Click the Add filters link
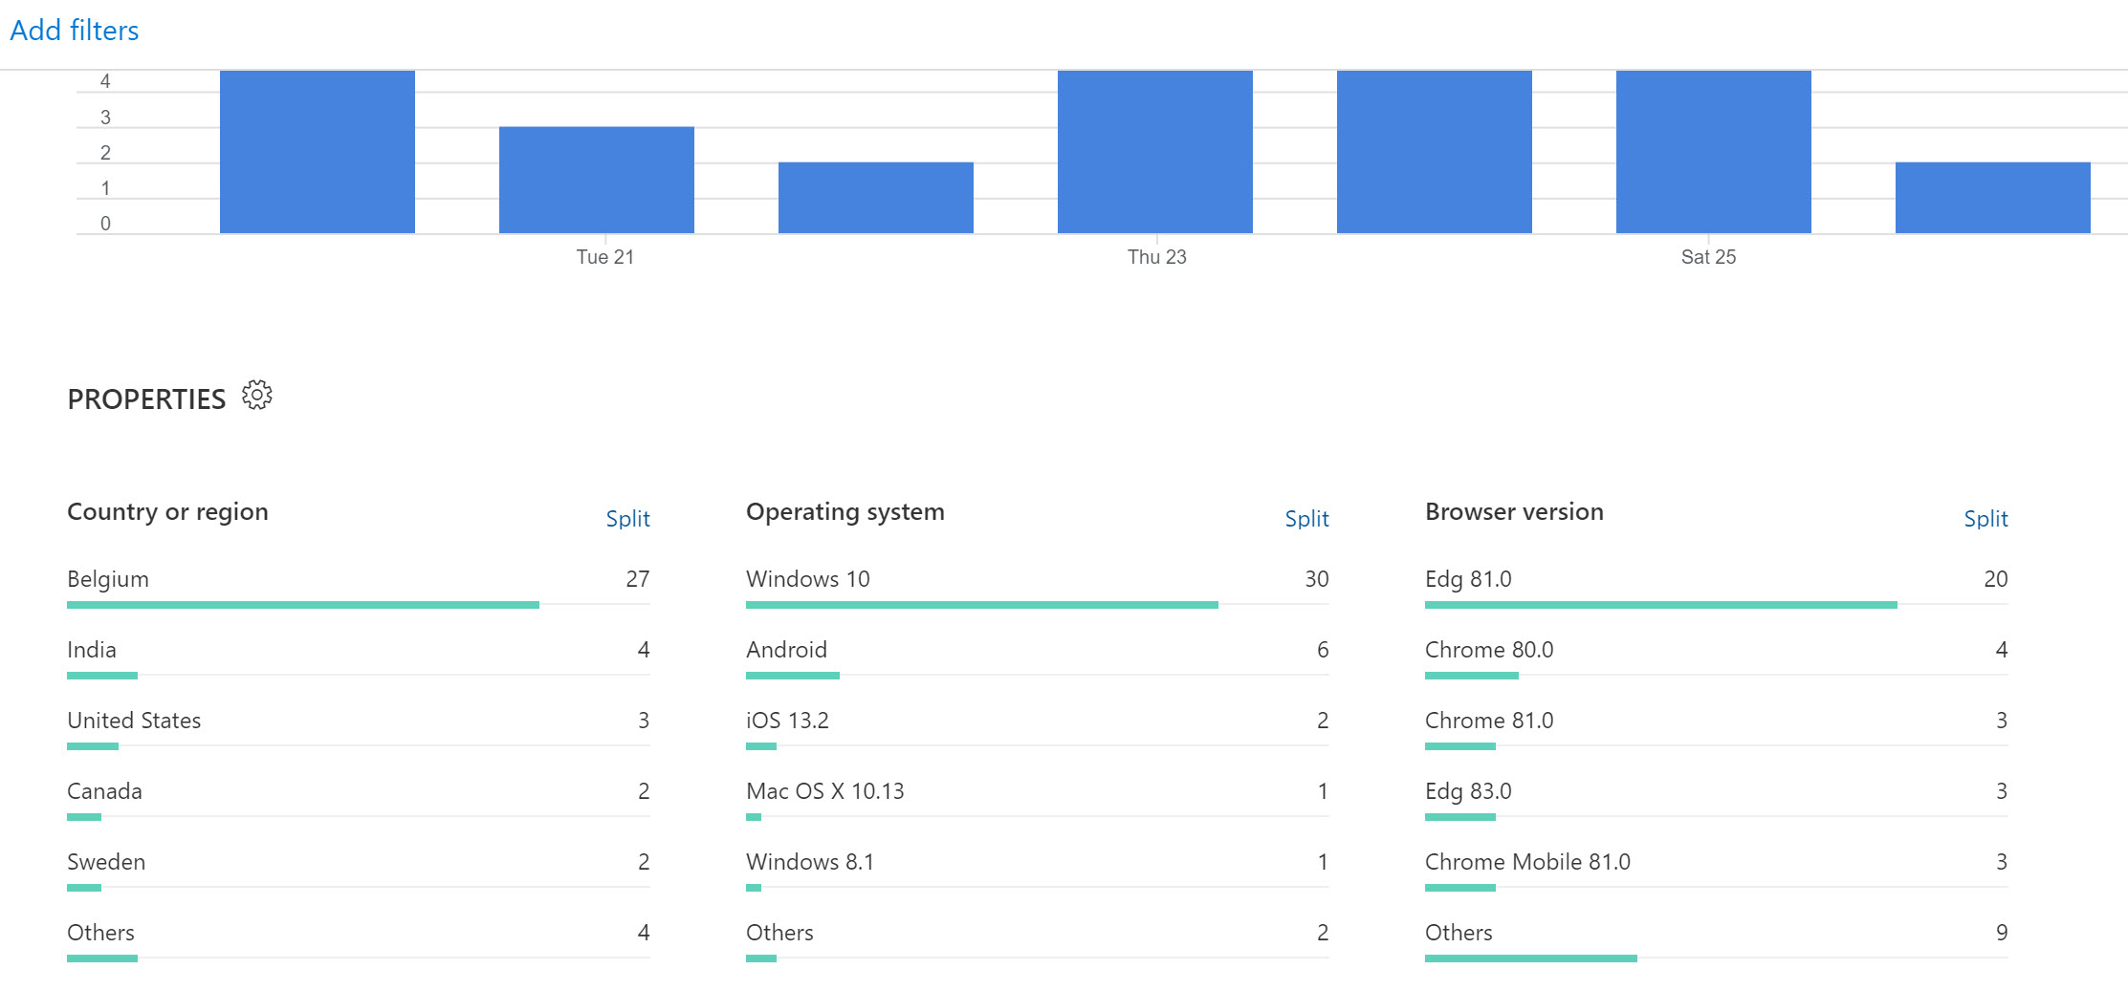Image resolution: width=2128 pixels, height=991 pixels. click(73, 30)
